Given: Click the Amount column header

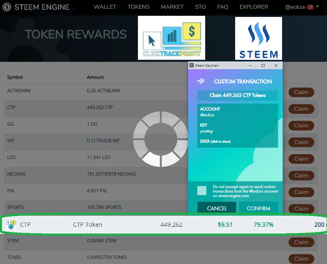Looking at the screenshot, I should (95, 77).
